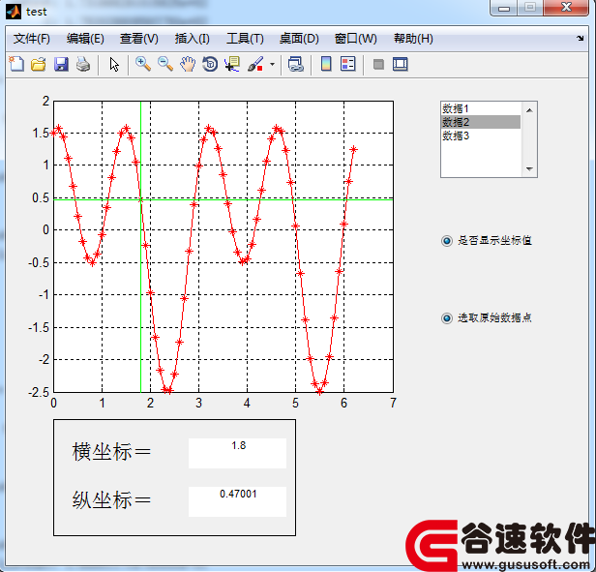Maximize the test figure window
The width and height of the screenshot is (596, 572).
[530, 8]
